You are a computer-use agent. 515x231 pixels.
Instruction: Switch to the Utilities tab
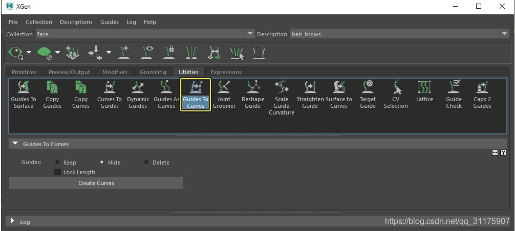(x=188, y=72)
